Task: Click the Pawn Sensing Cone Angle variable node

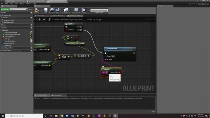Action: [x=74, y=44]
